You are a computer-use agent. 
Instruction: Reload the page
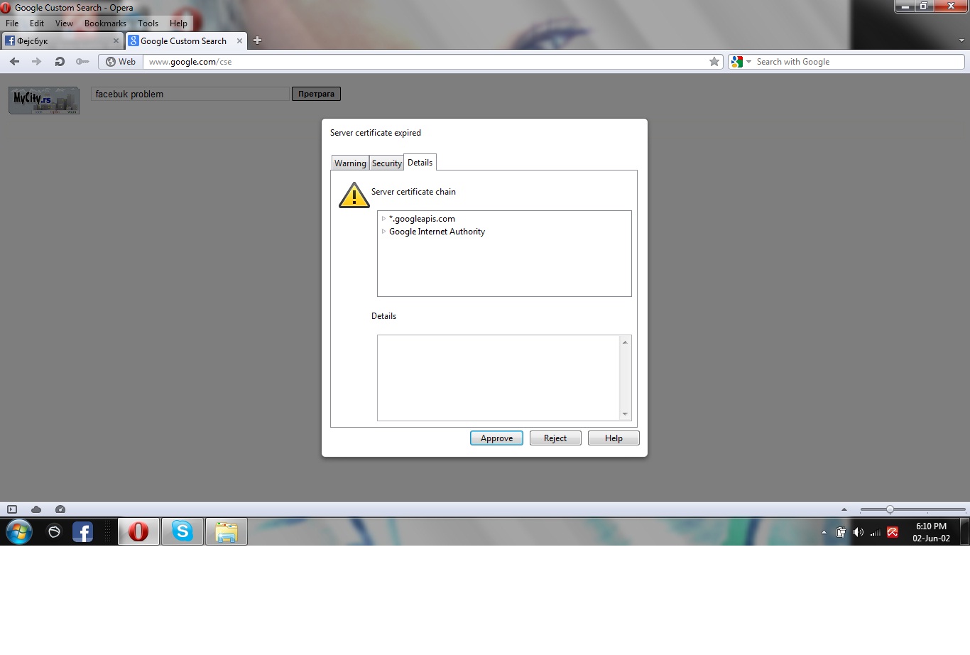click(x=60, y=62)
